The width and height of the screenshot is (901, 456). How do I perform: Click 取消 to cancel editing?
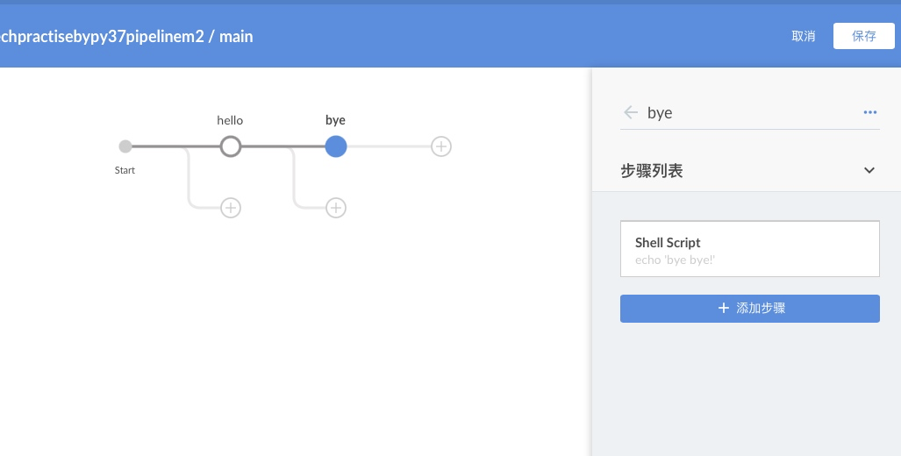pyautogui.click(x=803, y=36)
